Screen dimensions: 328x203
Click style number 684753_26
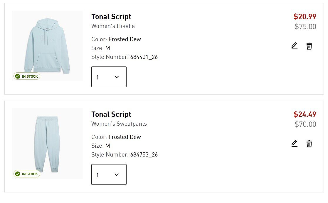pyautogui.click(x=144, y=155)
